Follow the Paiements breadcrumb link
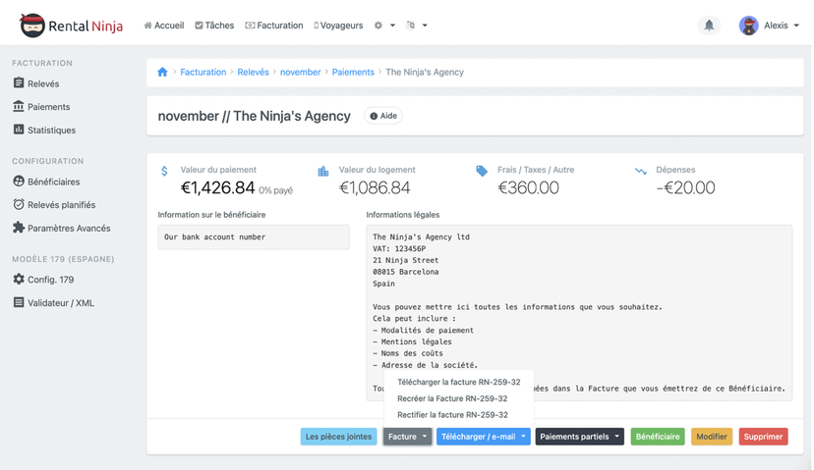 353,72
